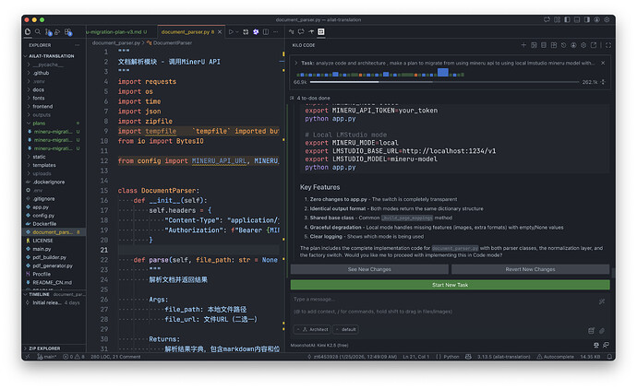Open the run options dropdown arrow beside play

[237, 31]
